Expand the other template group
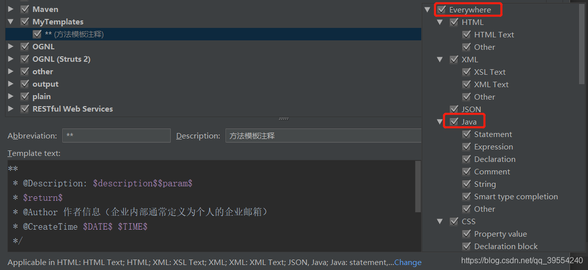This screenshot has height=270, width=588. [x=10, y=71]
